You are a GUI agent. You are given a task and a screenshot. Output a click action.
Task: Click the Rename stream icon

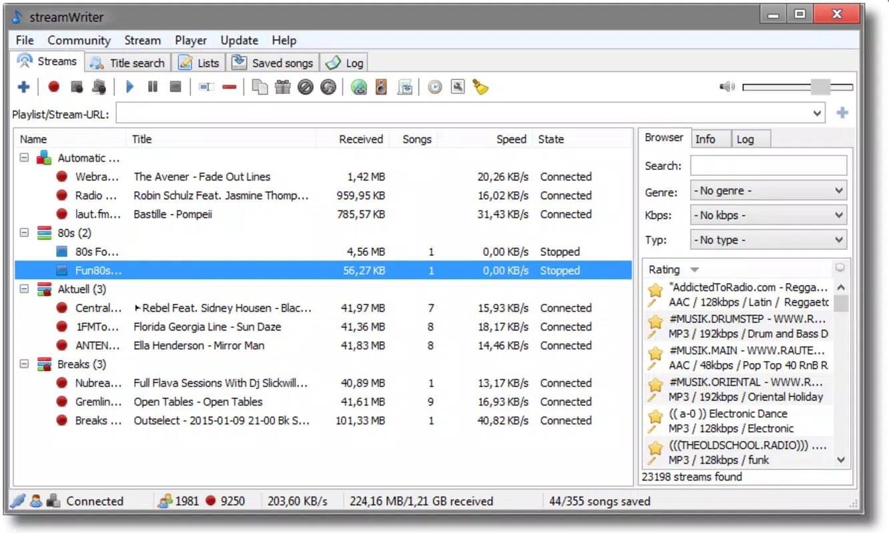pos(206,87)
